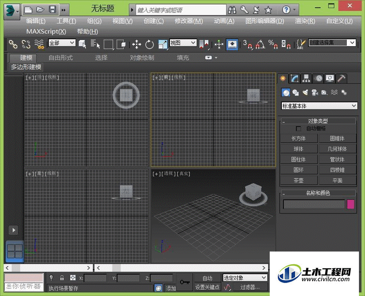Select the Cameras category icon
Viewport: 365px width, 296px height.
(x=315, y=93)
